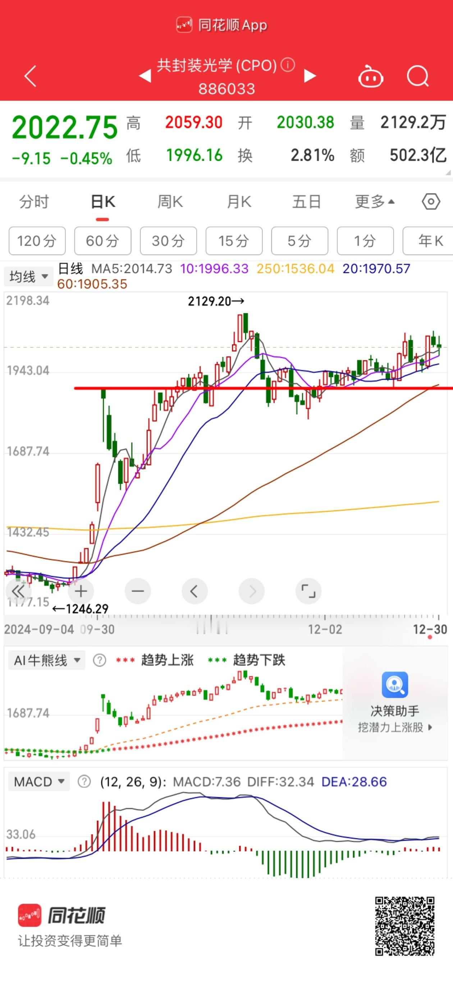Viewport: 453px width, 981px height.
Task: Tap the 886033 sector code
Action: [226, 89]
